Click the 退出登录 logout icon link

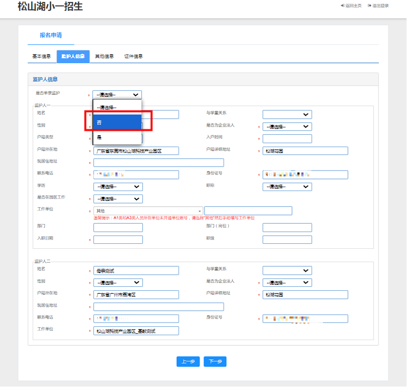(x=378, y=6)
